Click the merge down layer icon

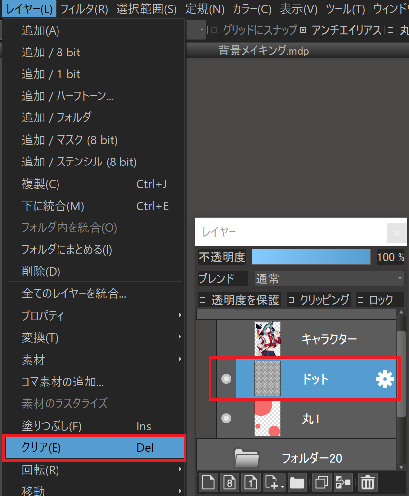tap(343, 483)
